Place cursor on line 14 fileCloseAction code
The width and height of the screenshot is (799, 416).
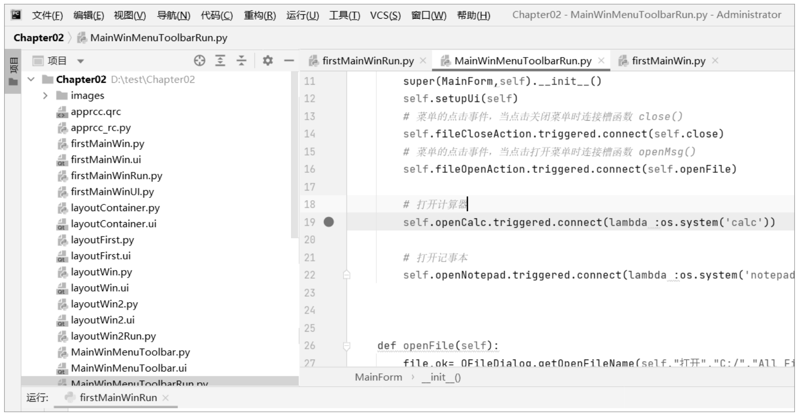[563, 134]
